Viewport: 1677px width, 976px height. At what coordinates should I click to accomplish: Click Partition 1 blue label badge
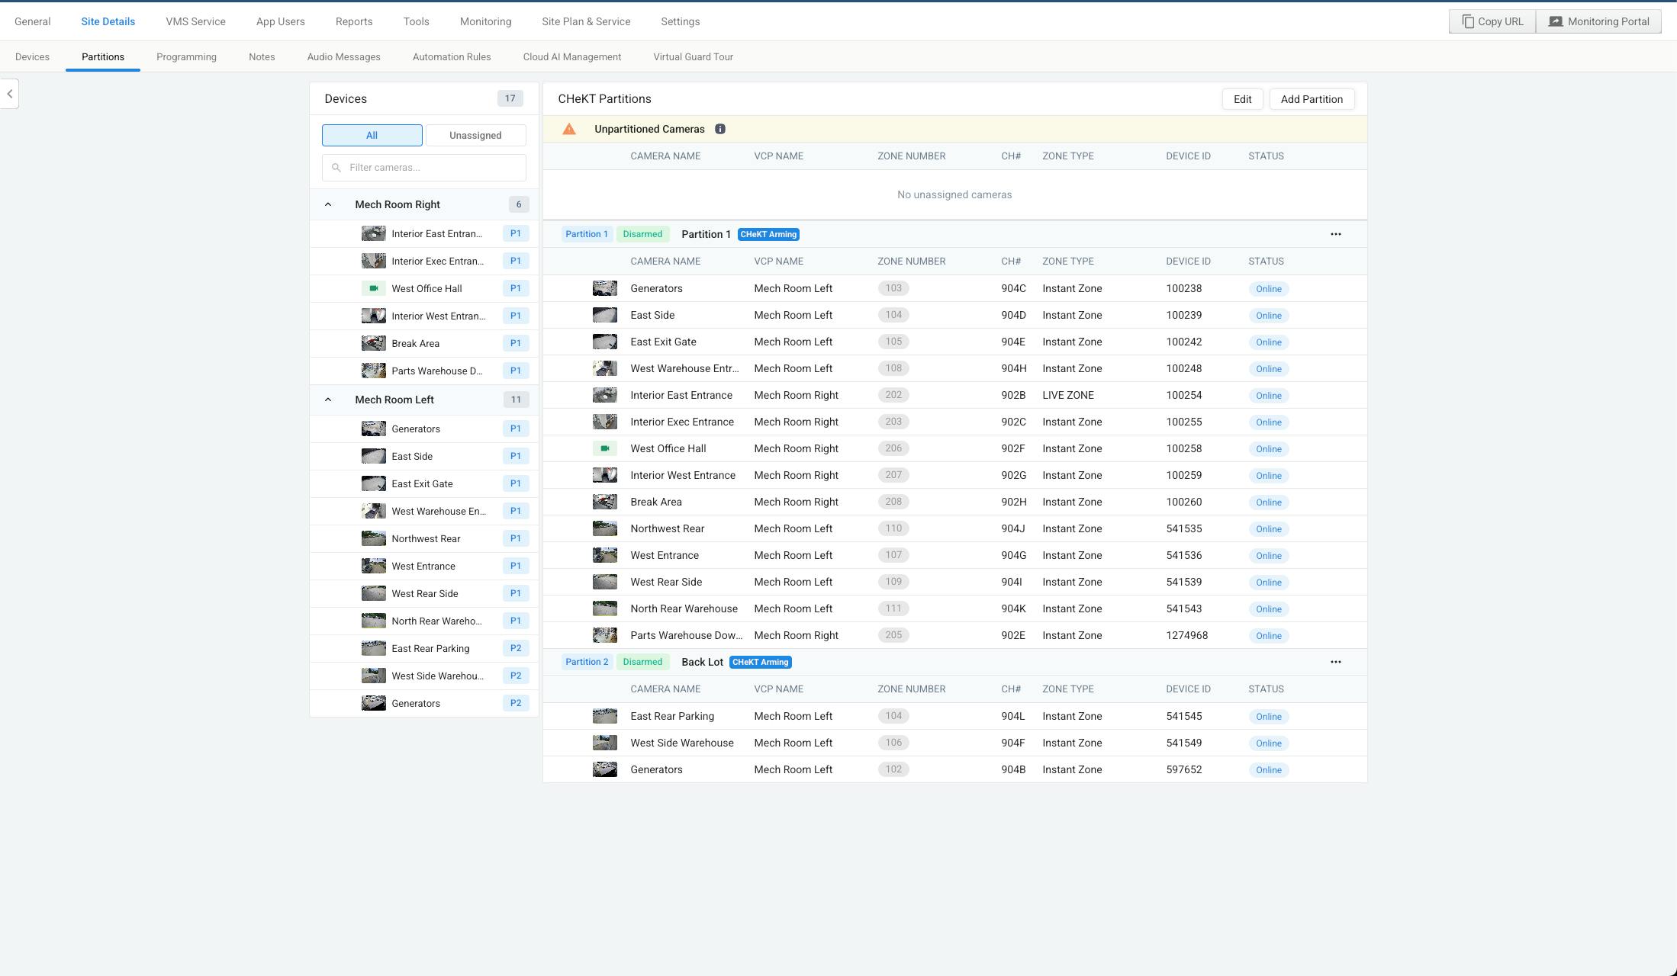586,234
